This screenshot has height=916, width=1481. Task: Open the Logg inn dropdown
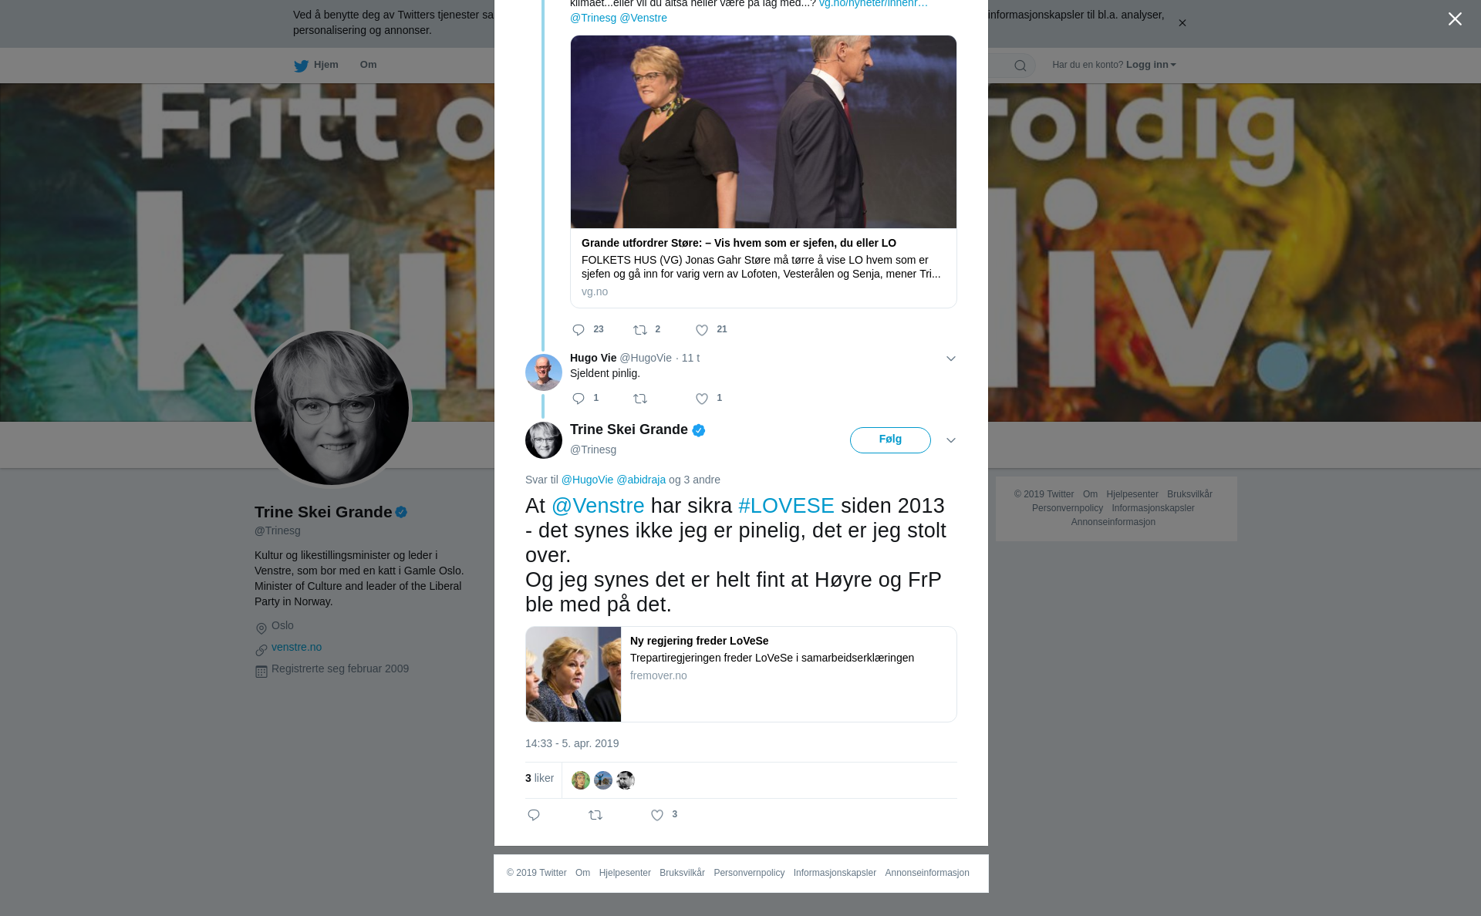1151,65
